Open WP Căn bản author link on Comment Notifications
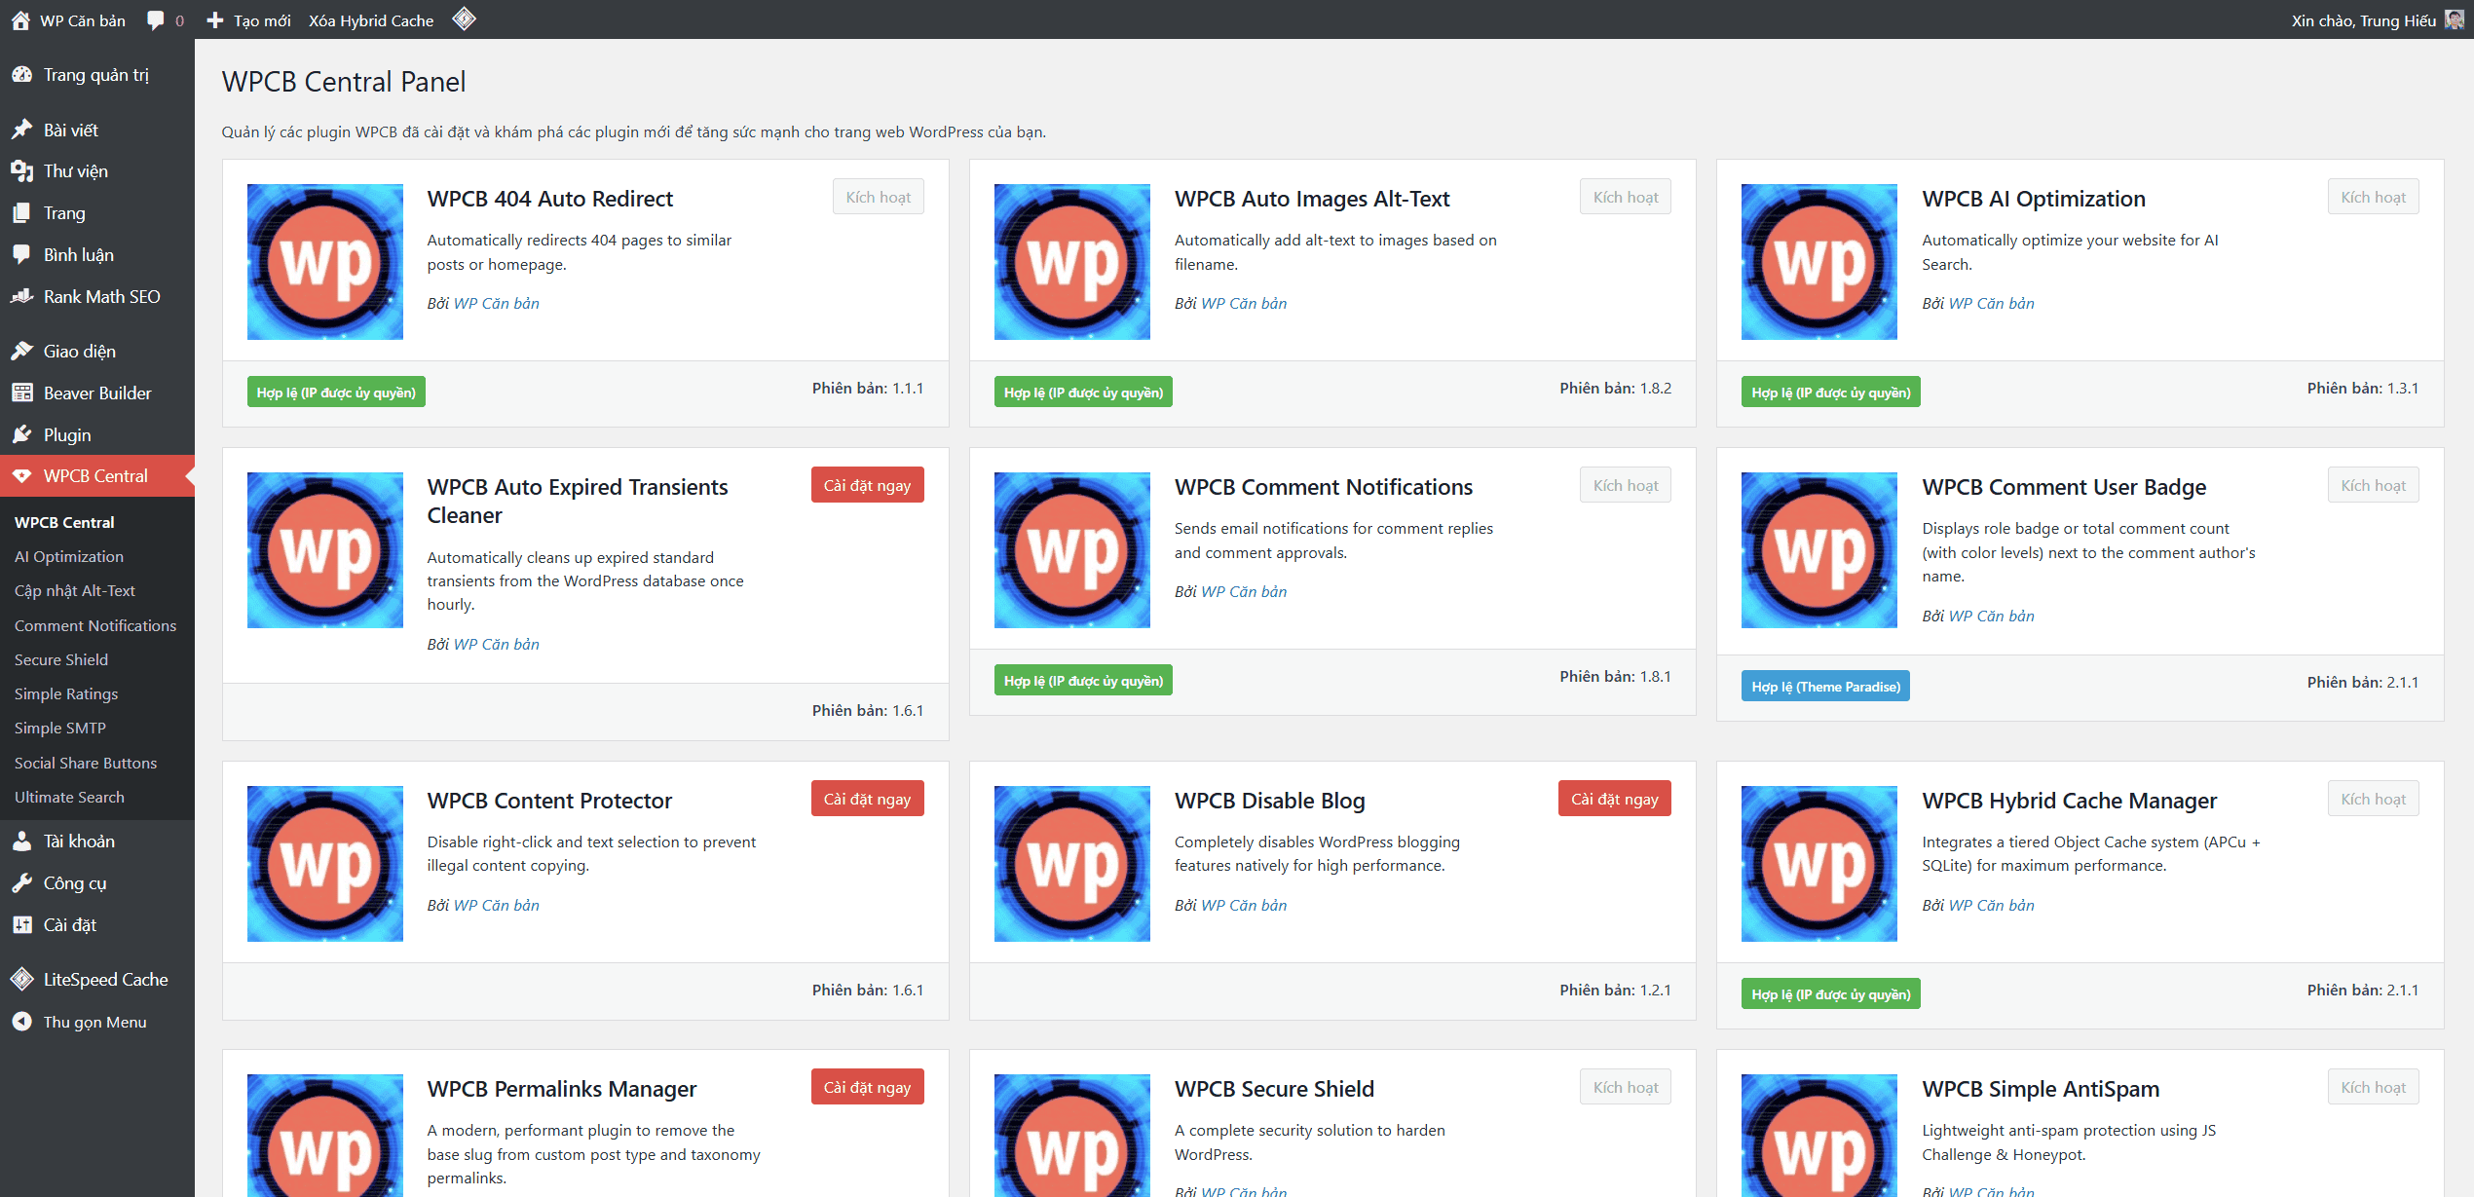Viewport: 2474px width, 1197px height. (1244, 592)
